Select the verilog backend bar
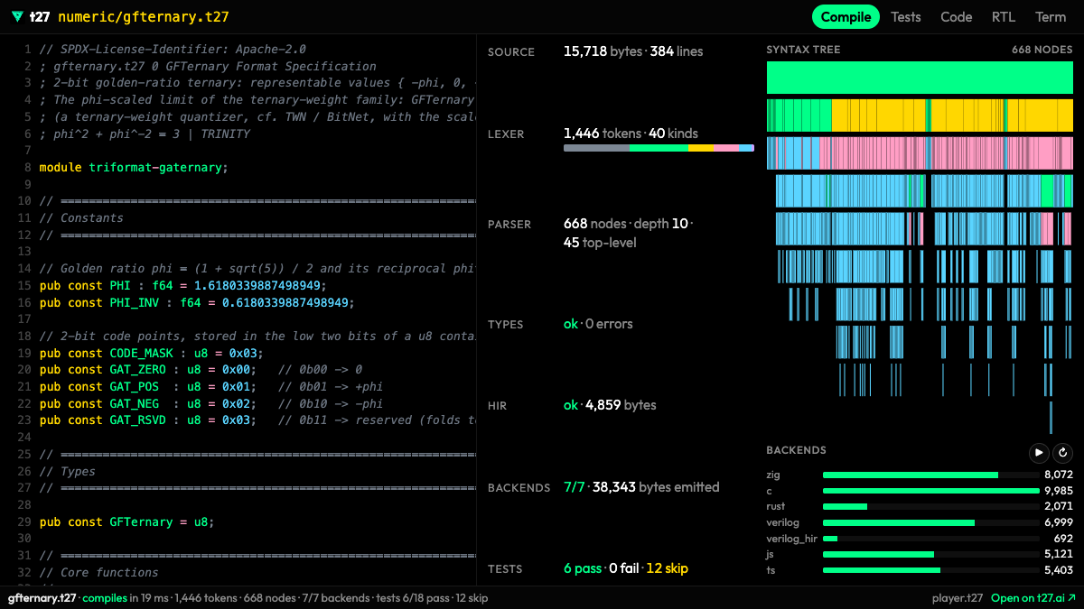The width and height of the screenshot is (1084, 609). [930, 522]
